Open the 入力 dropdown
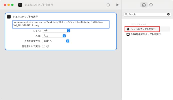173x100 pixels. (56, 36)
